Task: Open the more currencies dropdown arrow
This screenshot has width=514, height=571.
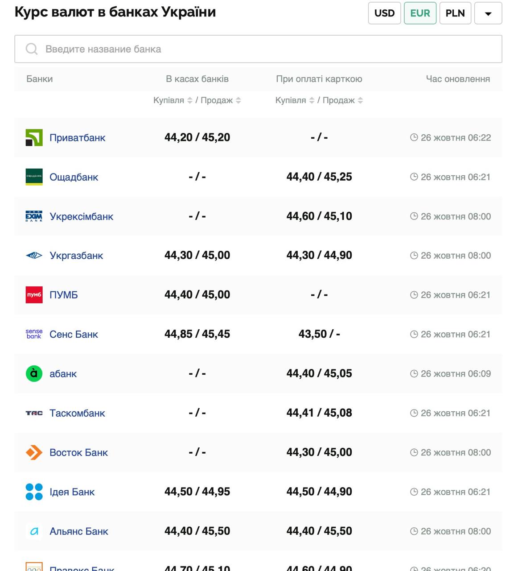Action: pos(488,13)
